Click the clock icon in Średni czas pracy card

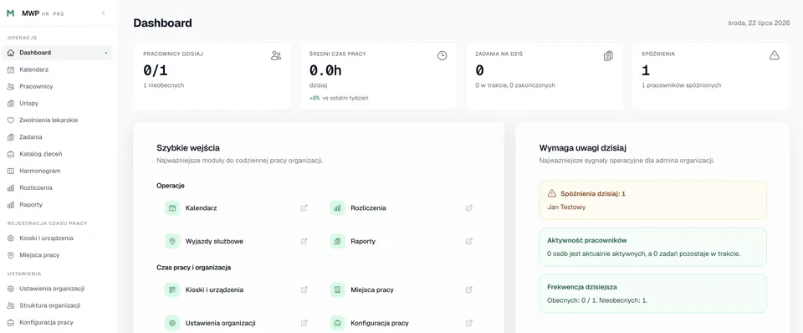click(442, 56)
